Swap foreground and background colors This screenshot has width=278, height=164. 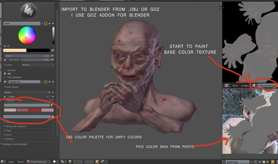click(52, 50)
